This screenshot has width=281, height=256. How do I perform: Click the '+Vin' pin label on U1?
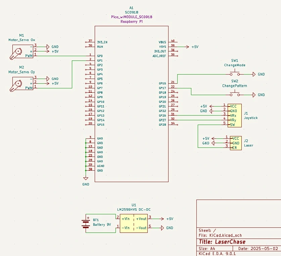(126, 219)
